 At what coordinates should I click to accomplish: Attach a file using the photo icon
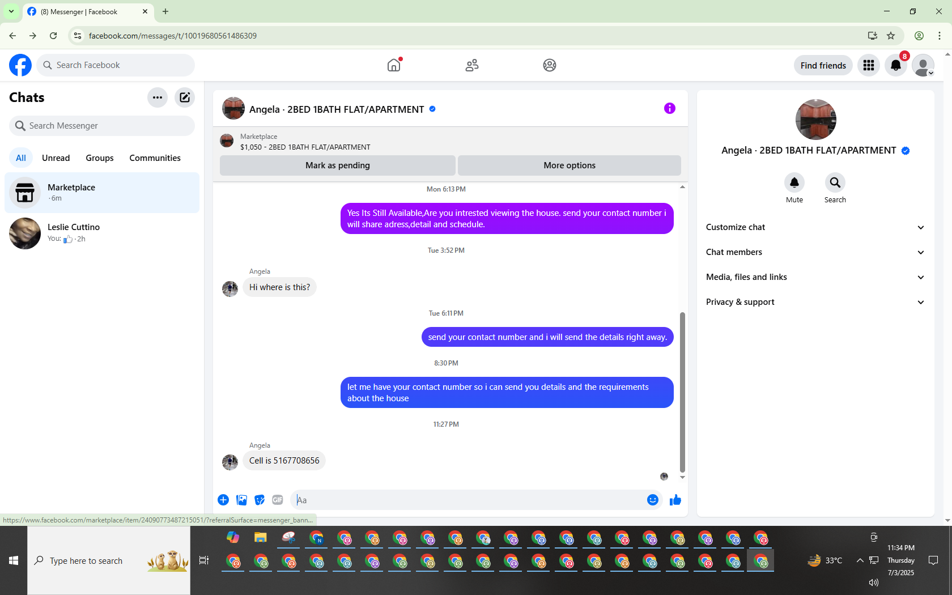coord(241,500)
